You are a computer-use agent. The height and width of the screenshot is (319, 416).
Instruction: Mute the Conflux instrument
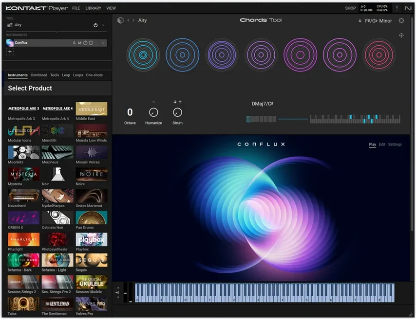point(79,43)
